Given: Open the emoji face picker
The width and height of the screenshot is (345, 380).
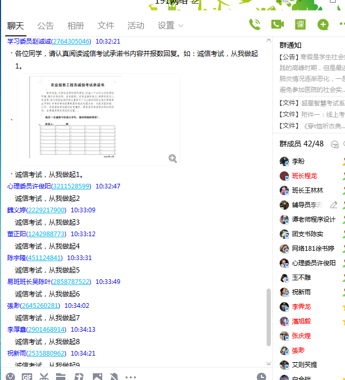Looking at the screenshot, I should tap(10, 376).
